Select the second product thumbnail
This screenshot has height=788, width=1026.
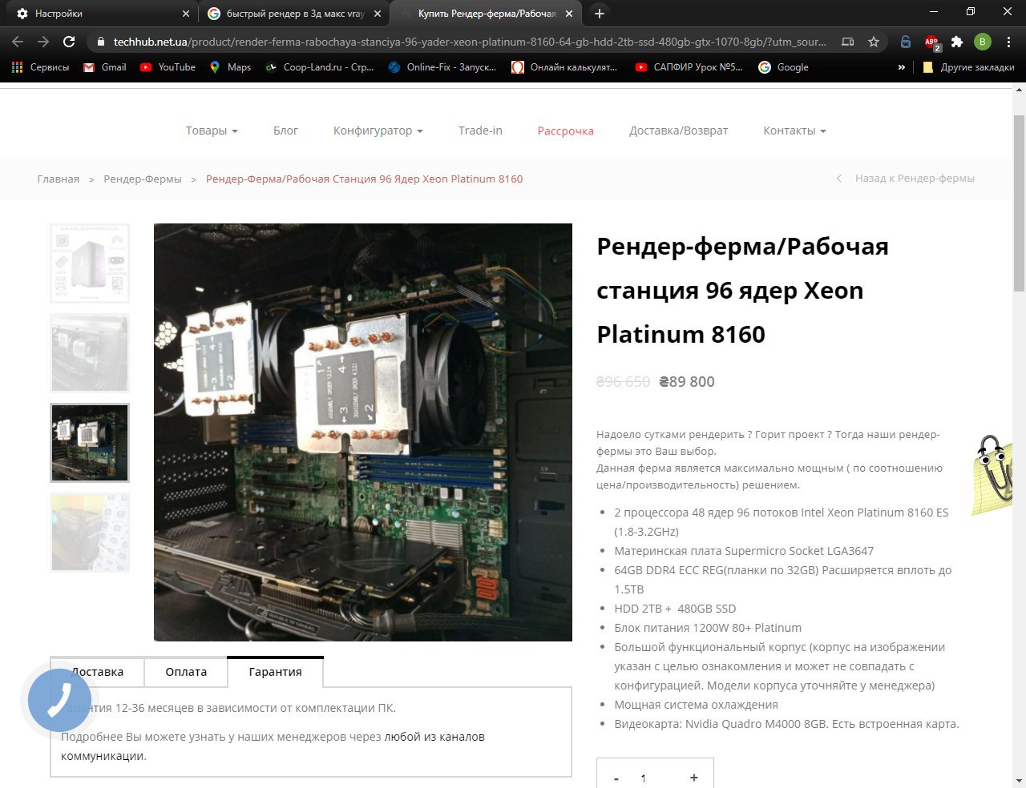[x=90, y=353]
